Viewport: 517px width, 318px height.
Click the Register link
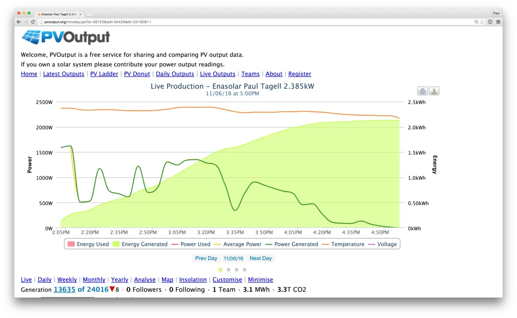pyautogui.click(x=300, y=74)
